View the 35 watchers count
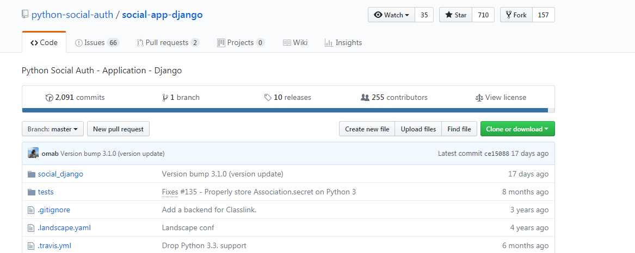The height and width of the screenshot is (253, 635). click(424, 15)
